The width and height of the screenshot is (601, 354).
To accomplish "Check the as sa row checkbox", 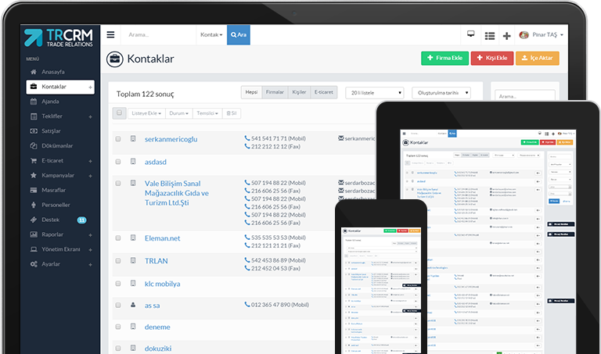I will click(118, 305).
